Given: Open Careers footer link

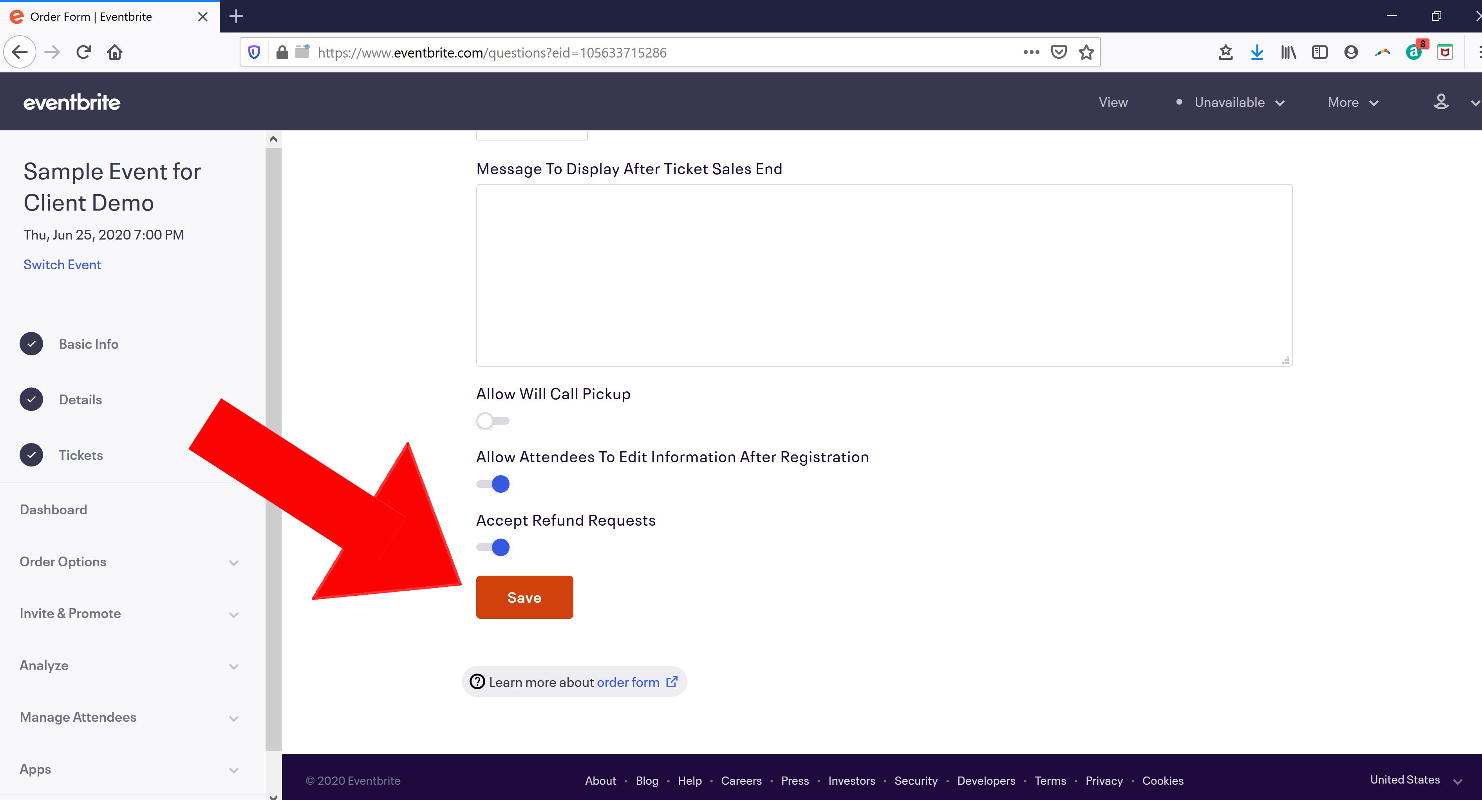Looking at the screenshot, I should [741, 780].
